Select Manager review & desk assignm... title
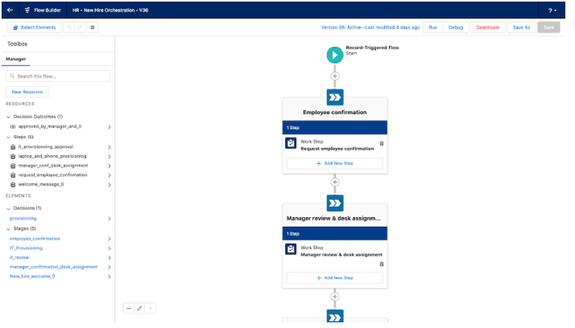This screenshot has height=328, width=575. [x=333, y=218]
